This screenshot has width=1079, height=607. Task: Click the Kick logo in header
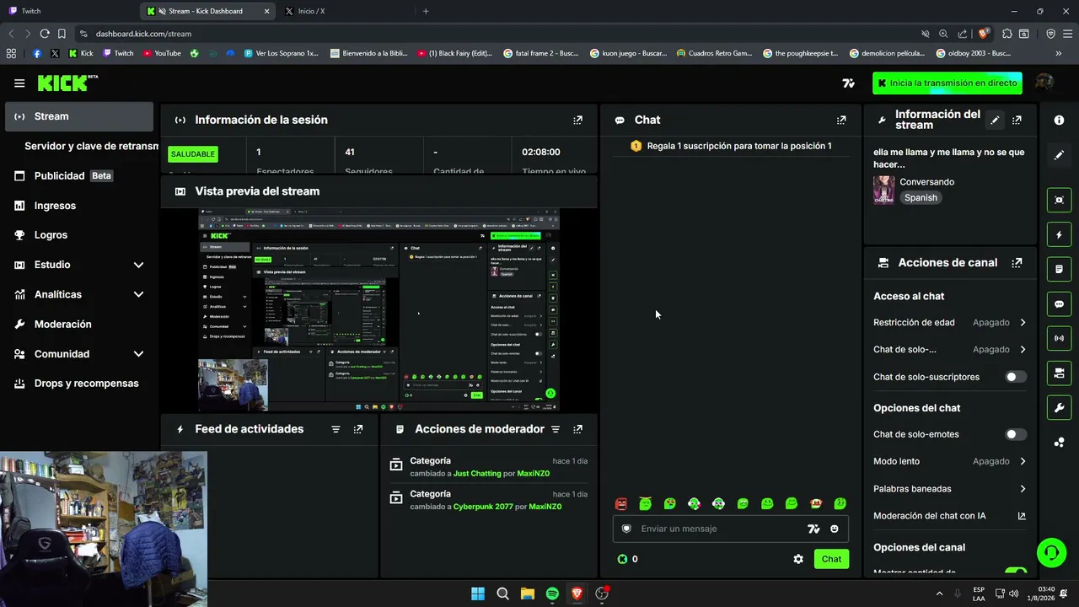(67, 83)
